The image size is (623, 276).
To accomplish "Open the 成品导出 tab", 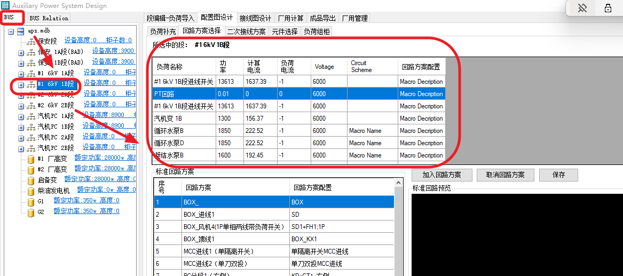I will pyautogui.click(x=322, y=18).
